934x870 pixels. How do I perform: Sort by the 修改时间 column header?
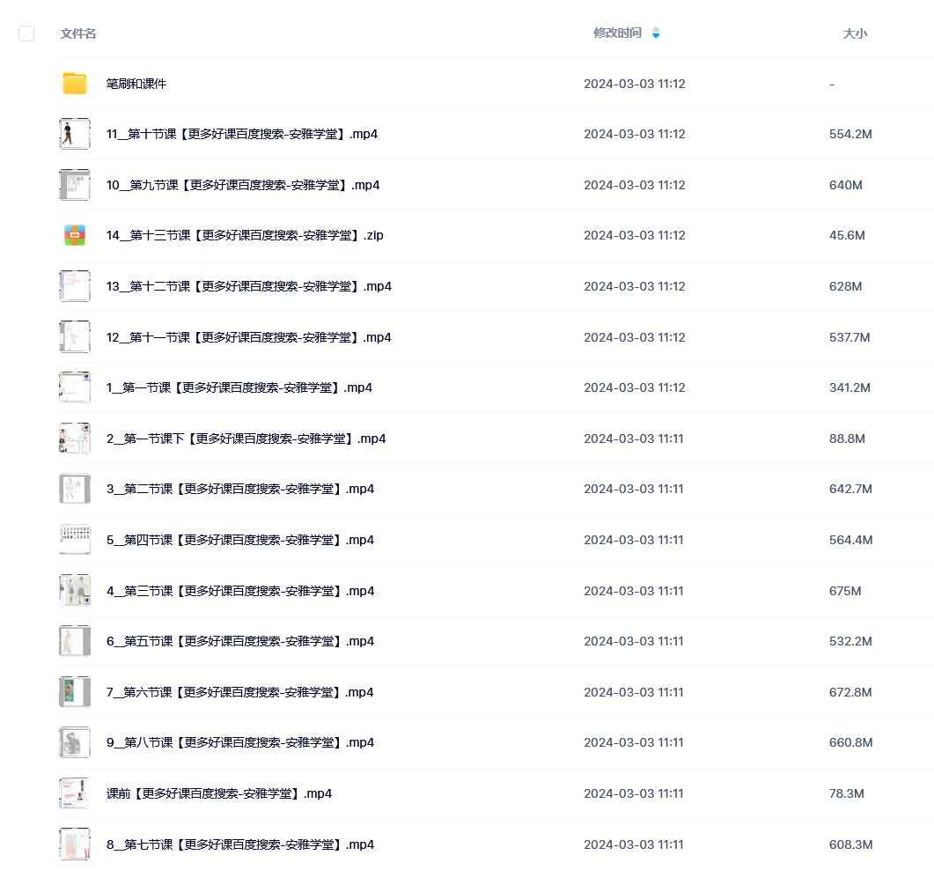[x=618, y=33]
